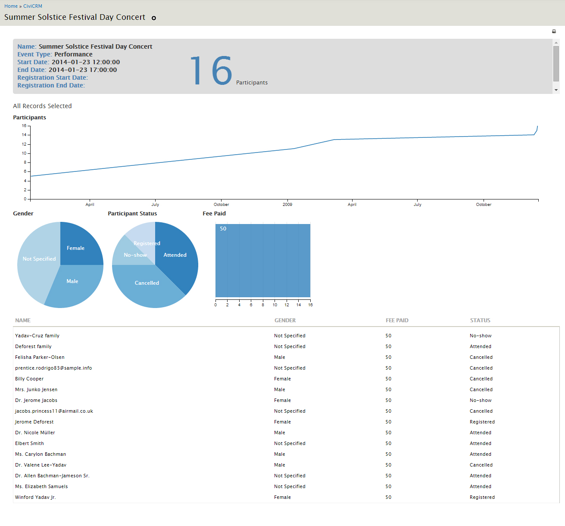Select the Attended slice in Participant Status pie
This screenshot has width=565, height=526.
(177, 256)
